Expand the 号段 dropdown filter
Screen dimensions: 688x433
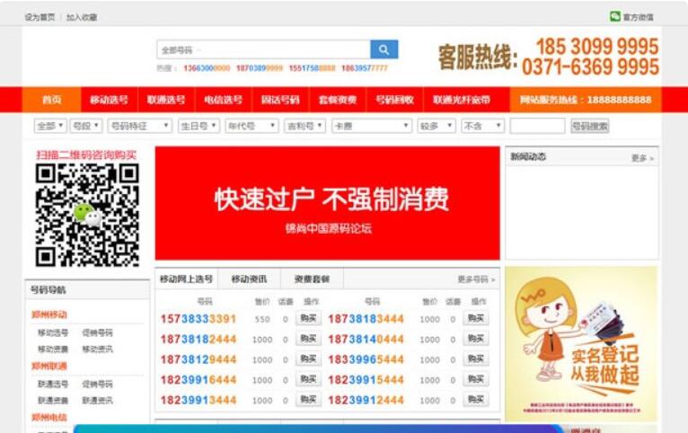[x=86, y=126]
